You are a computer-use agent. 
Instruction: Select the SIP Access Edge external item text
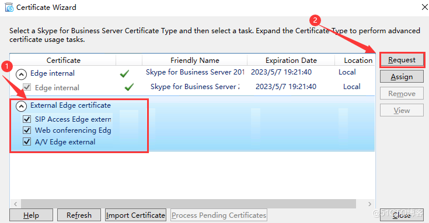click(x=73, y=119)
